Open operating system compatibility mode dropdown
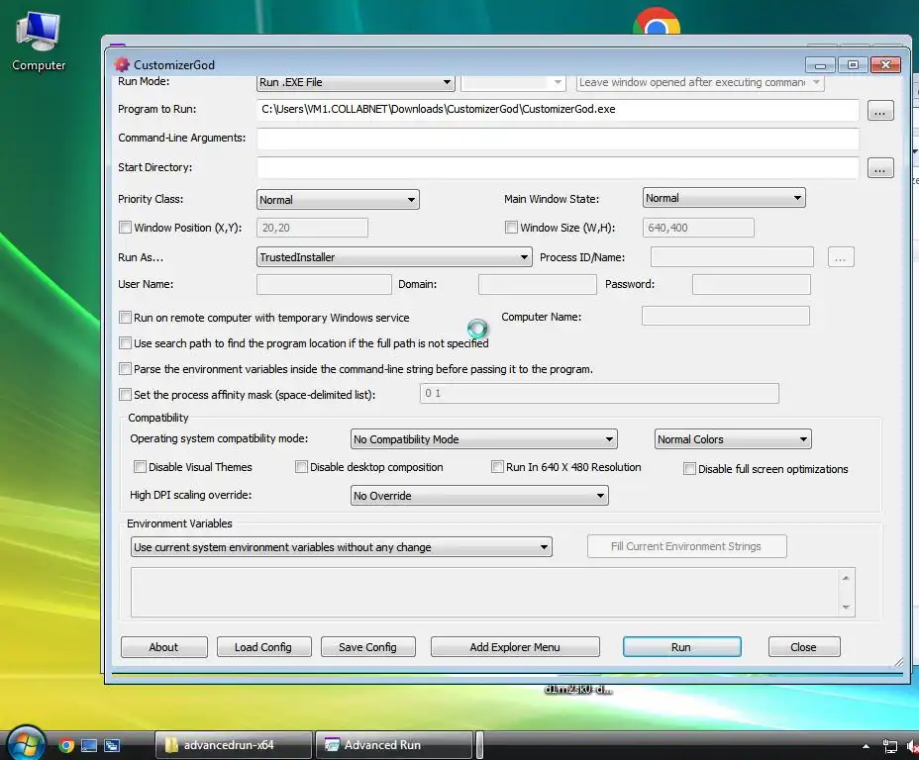Viewport: 919px width, 760px height. [483, 439]
